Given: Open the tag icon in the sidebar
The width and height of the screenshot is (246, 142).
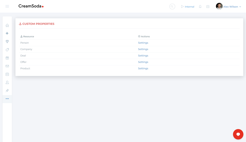Looking at the screenshot, I should pyautogui.click(x=7, y=50).
